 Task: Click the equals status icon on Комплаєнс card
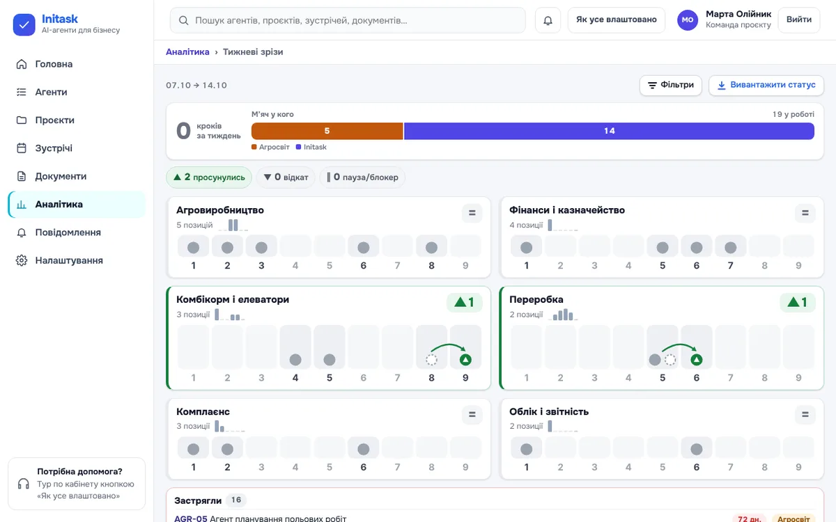472,415
